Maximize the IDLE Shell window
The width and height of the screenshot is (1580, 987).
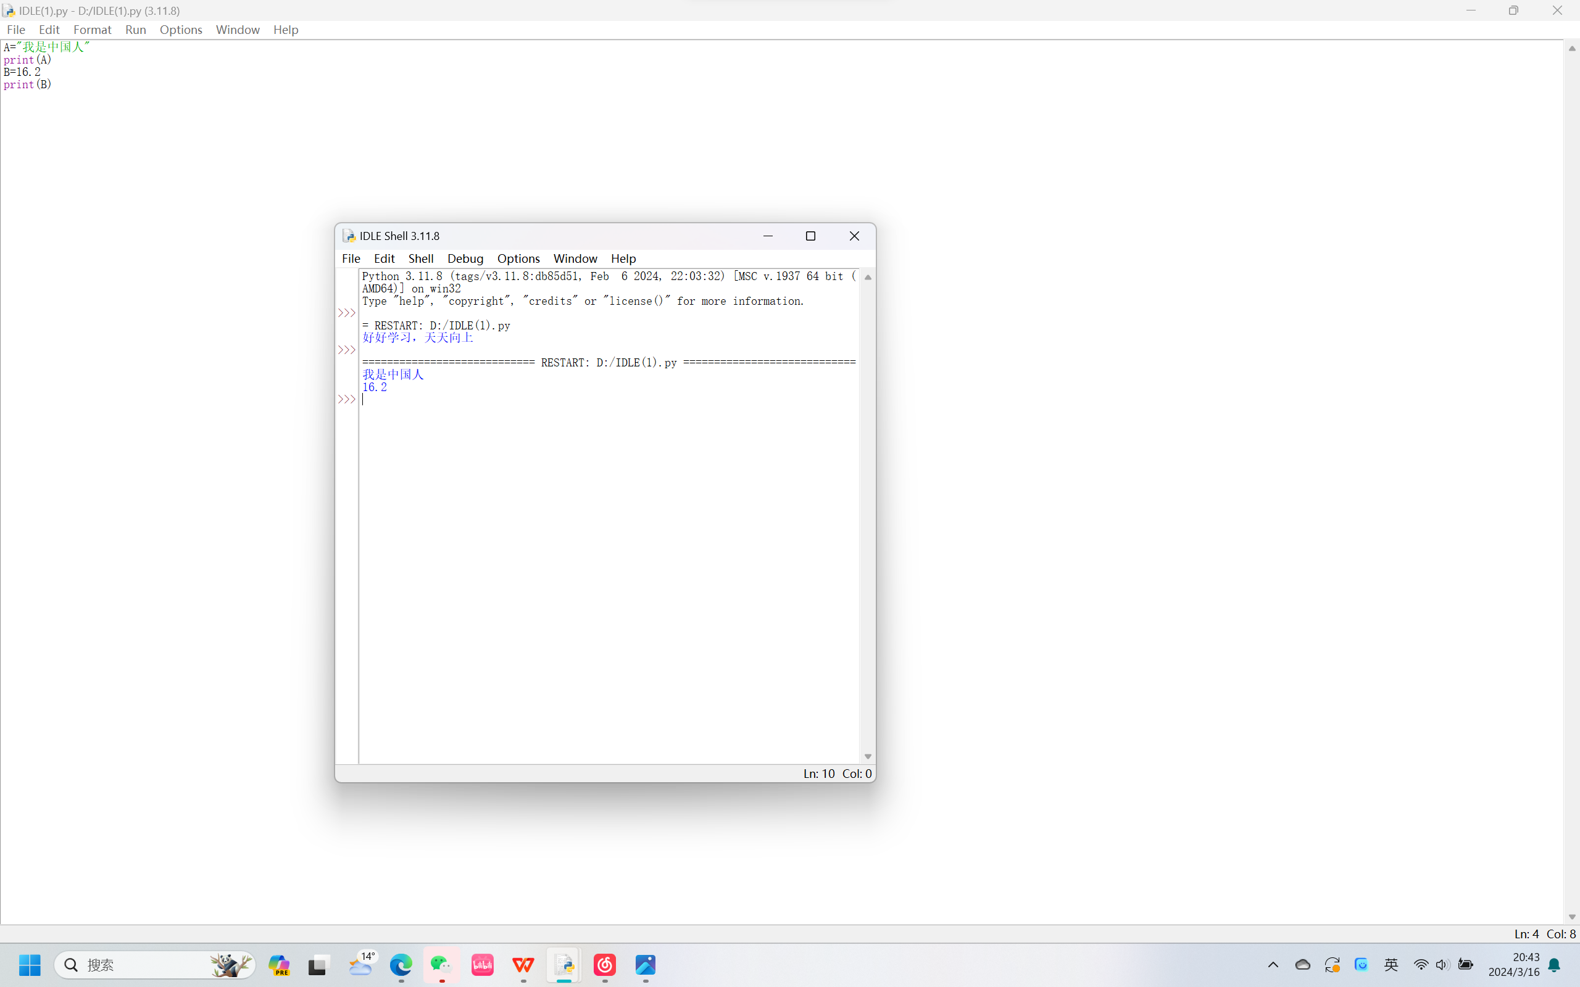coord(810,236)
